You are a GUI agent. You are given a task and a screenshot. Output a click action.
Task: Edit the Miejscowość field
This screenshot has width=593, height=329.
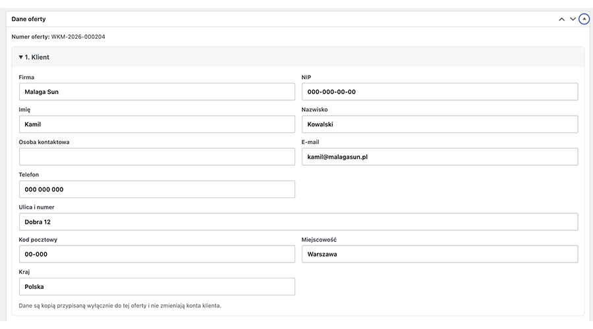coord(440,254)
